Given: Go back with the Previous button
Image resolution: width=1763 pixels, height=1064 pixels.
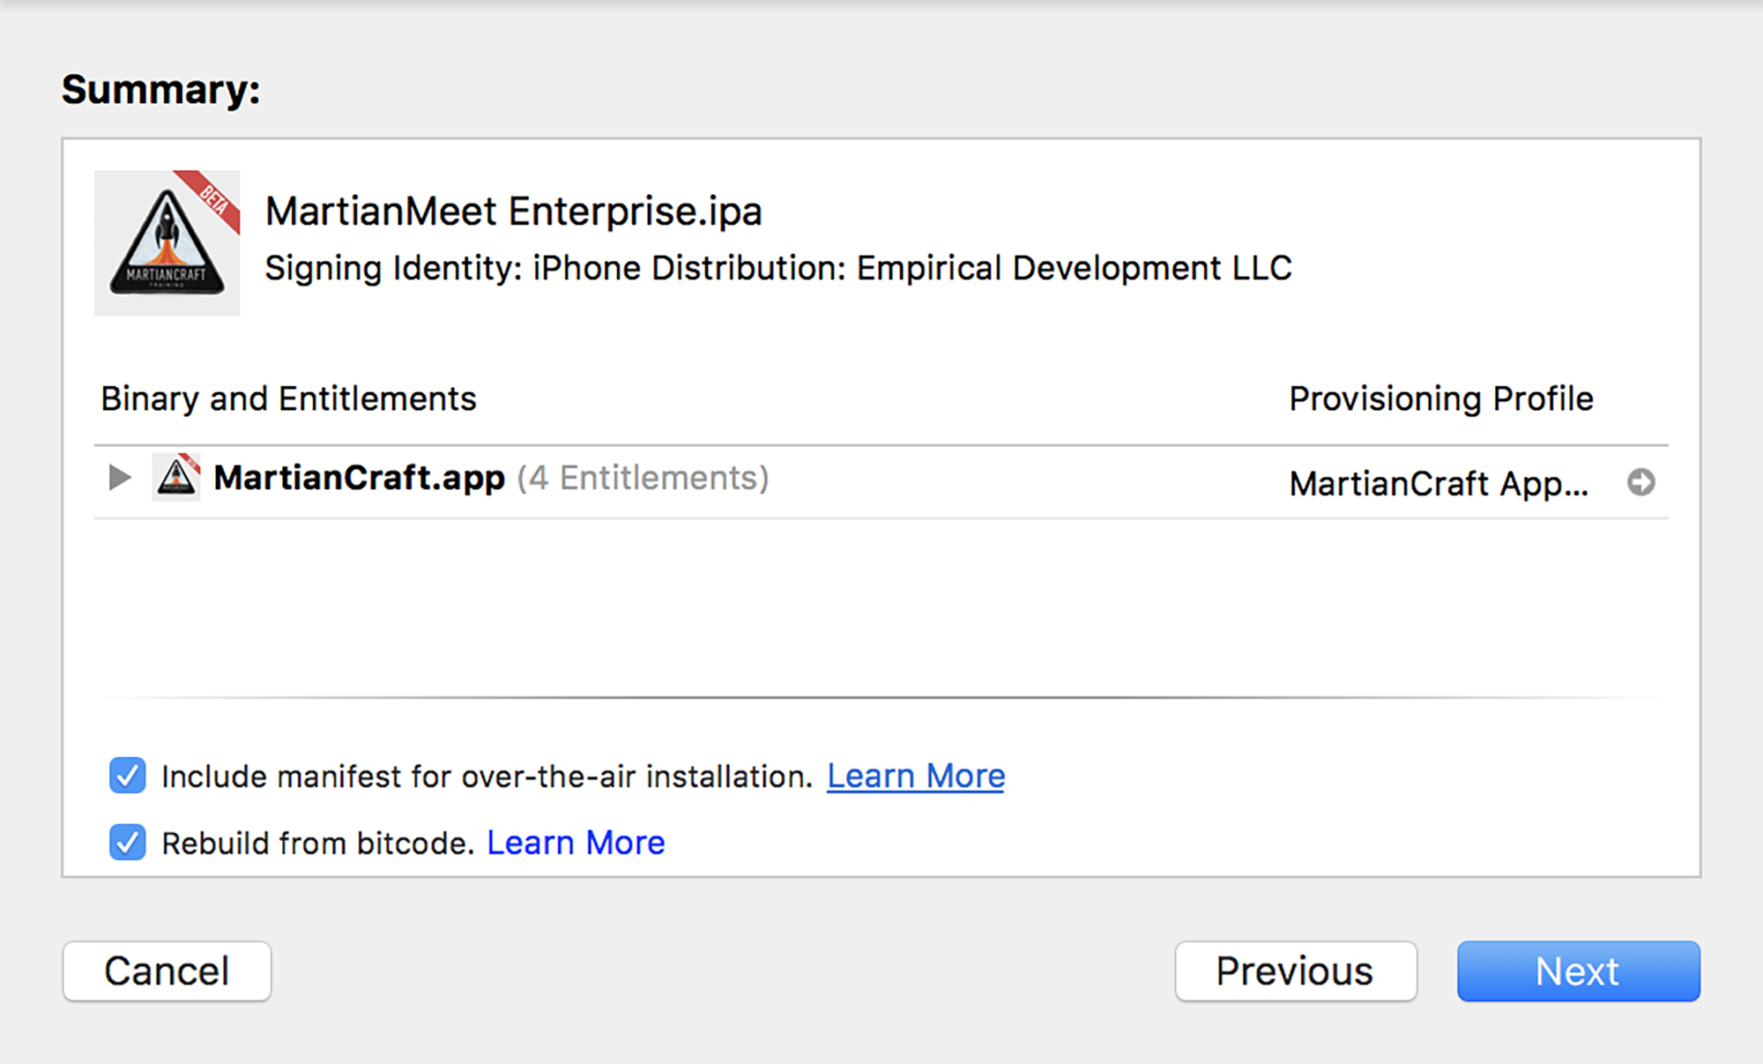Looking at the screenshot, I should 1296,971.
